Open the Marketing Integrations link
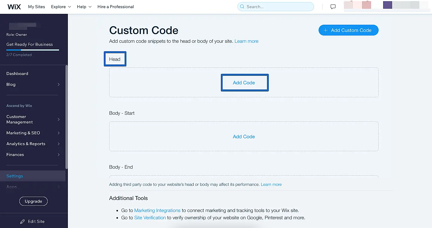Viewport: 432px width, 228px height. 157,210
